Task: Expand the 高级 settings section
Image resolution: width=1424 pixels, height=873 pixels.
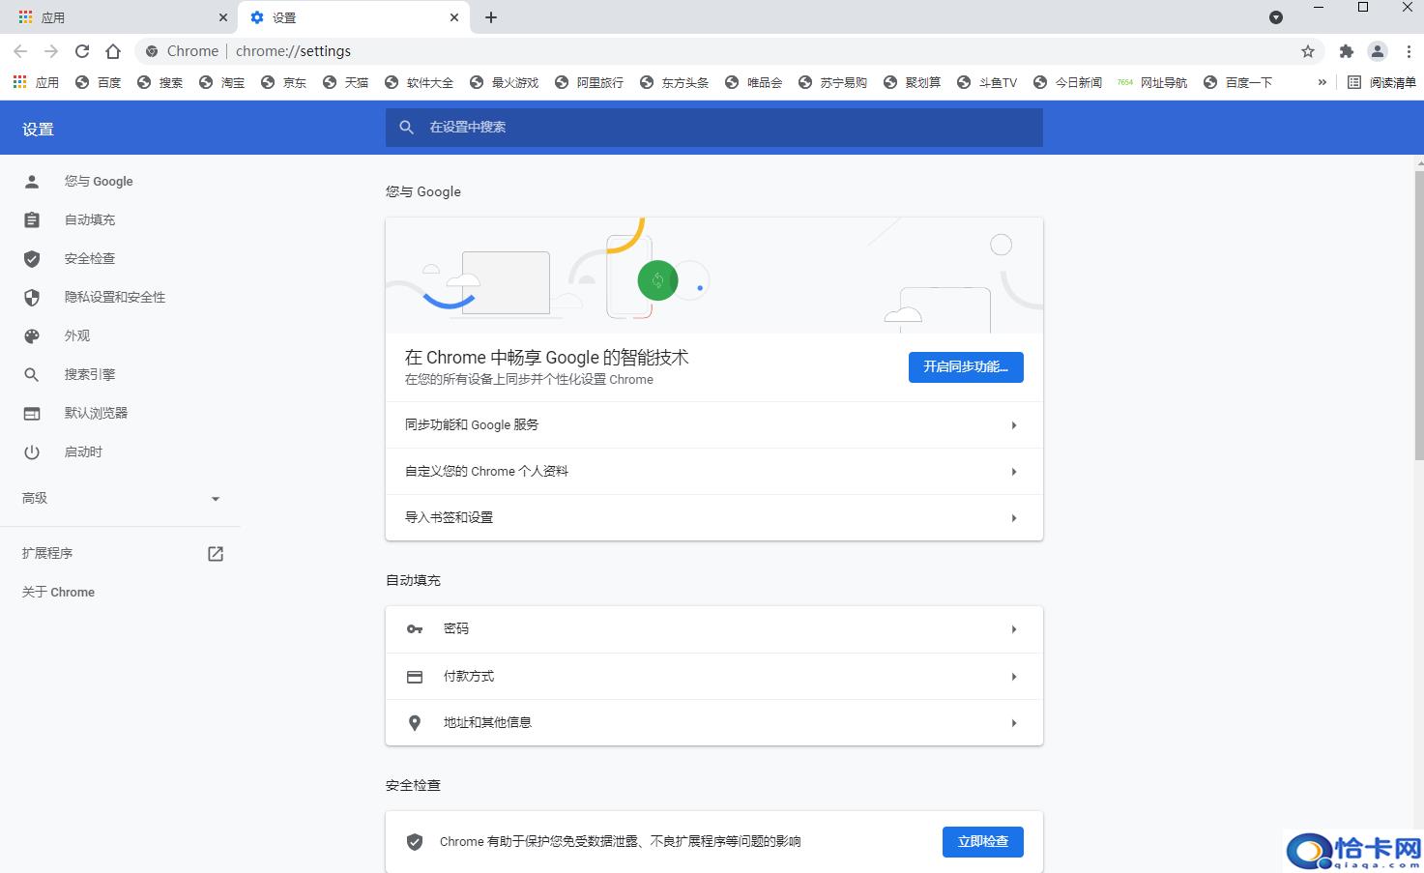Action: tap(120, 498)
